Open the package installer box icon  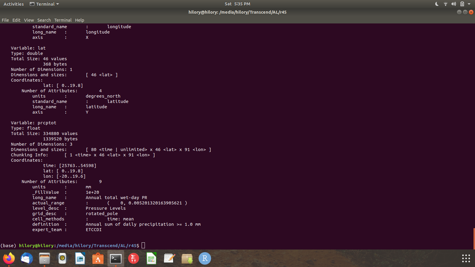(x=187, y=258)
